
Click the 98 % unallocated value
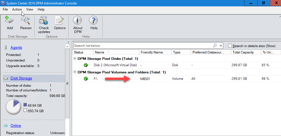click(266, 79)
